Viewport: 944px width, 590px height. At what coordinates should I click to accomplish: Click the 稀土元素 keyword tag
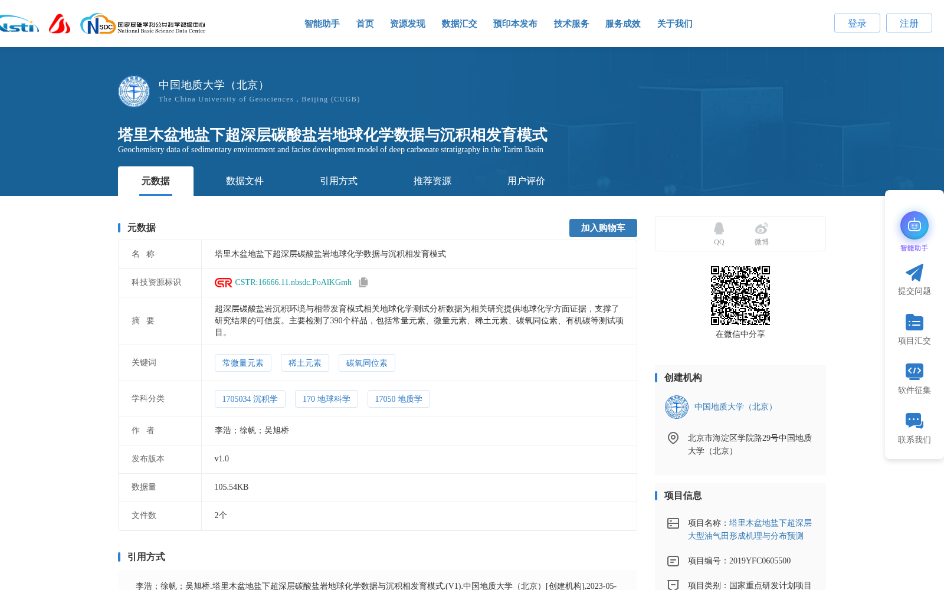305,363
